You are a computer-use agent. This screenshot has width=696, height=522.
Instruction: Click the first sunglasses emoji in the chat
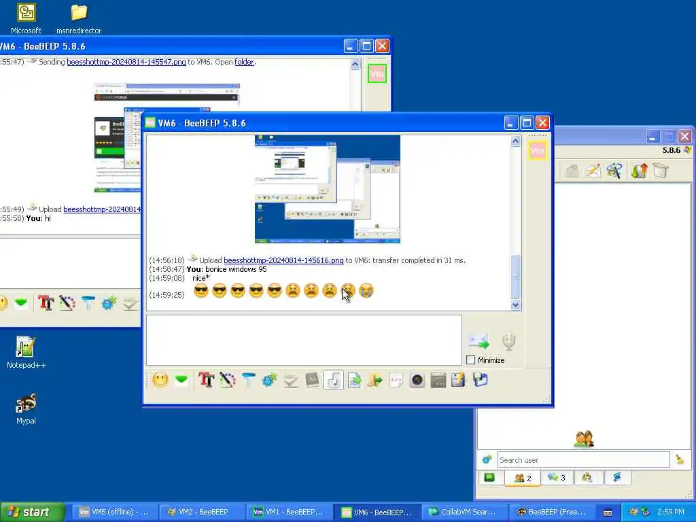[201, 291]
